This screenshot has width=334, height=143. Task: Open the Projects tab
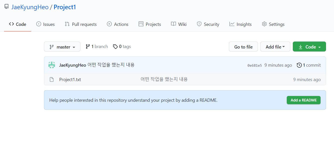pos(150,24)
